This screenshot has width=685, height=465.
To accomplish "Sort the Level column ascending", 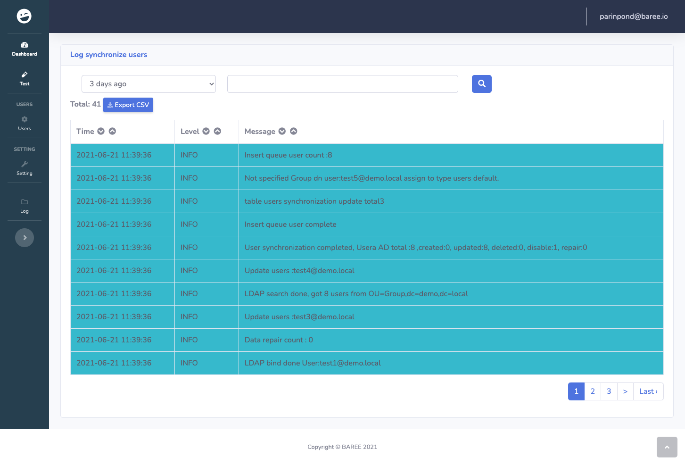I will (218, 131).
